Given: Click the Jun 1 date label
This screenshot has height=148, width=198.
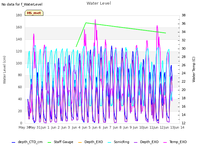Looking at the screenshot, I should coord(45,127).
